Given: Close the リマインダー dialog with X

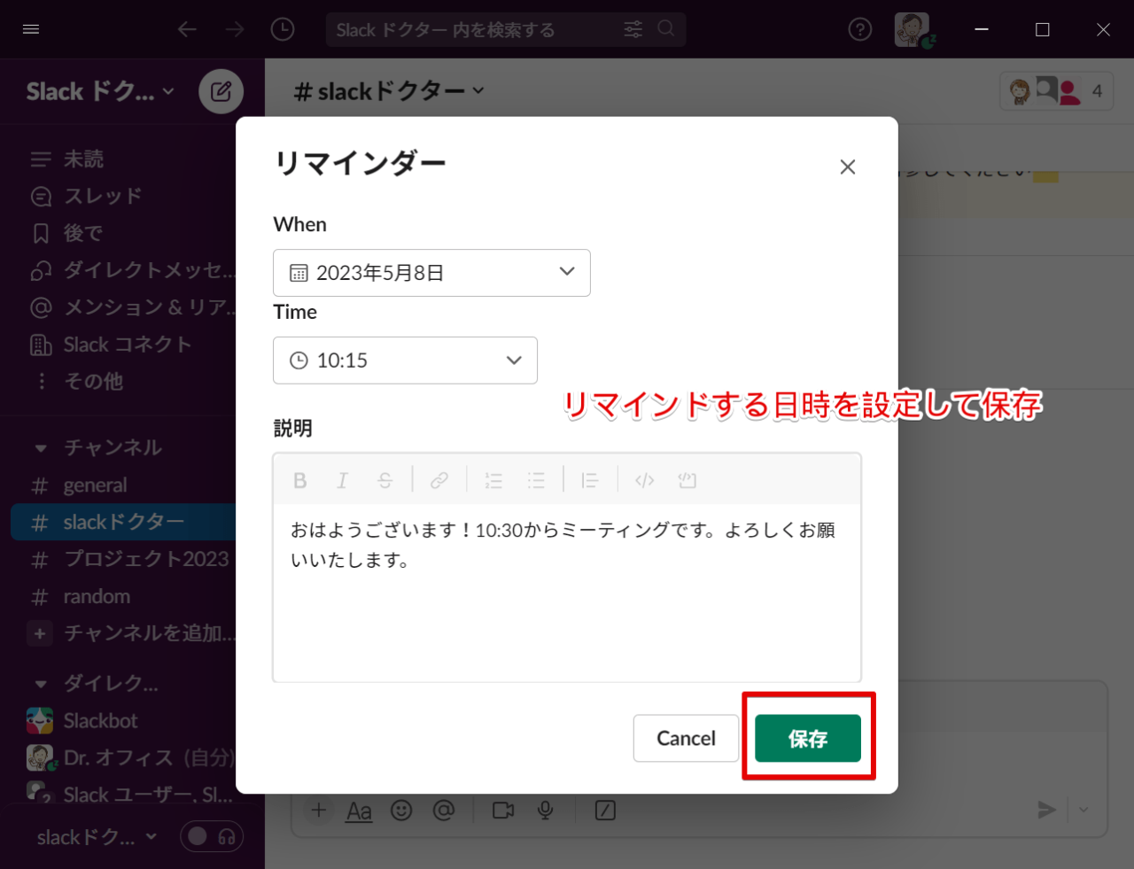Looking at the screenshot, I should click(x=848, y=167).
